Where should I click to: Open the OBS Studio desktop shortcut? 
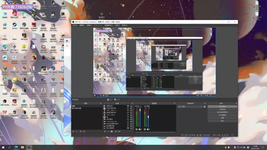click(5, 103)
